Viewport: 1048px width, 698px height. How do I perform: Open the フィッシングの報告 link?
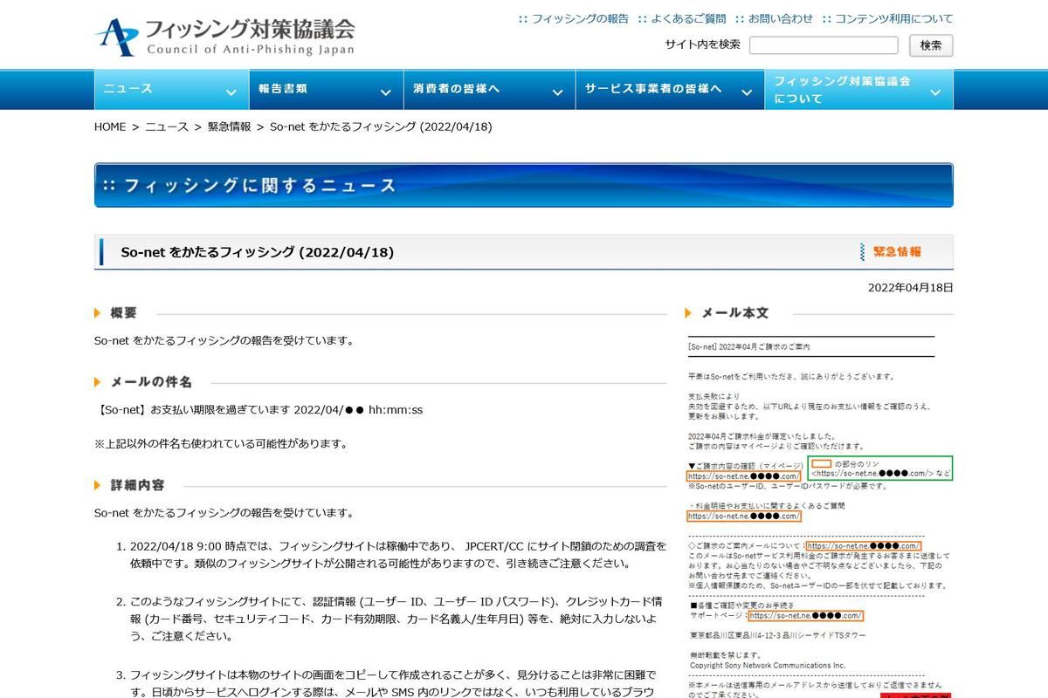(x=580, y=18)
